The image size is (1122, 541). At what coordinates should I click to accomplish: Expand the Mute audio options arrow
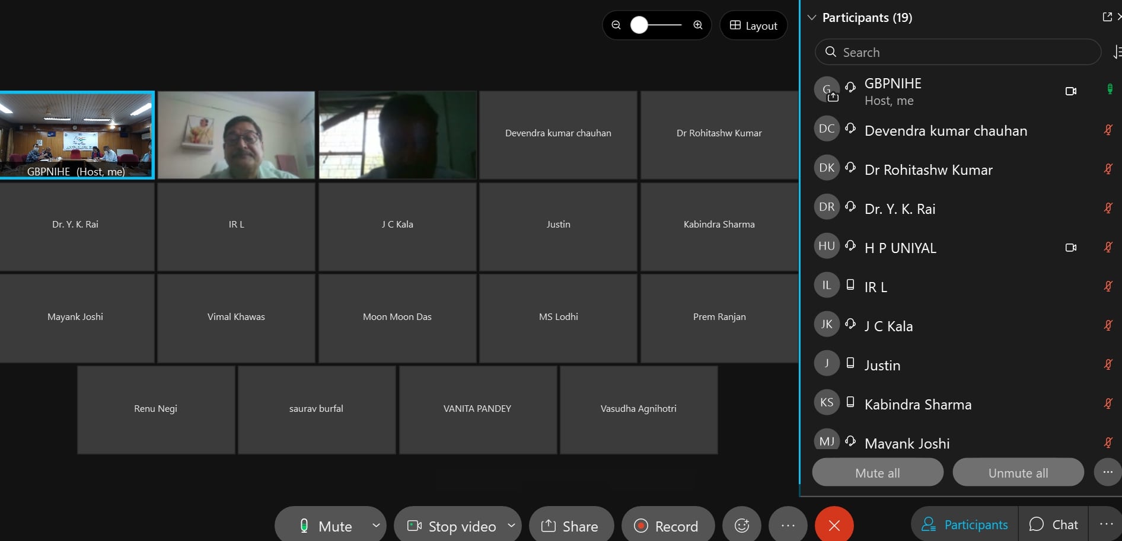(x=376, y=525)
